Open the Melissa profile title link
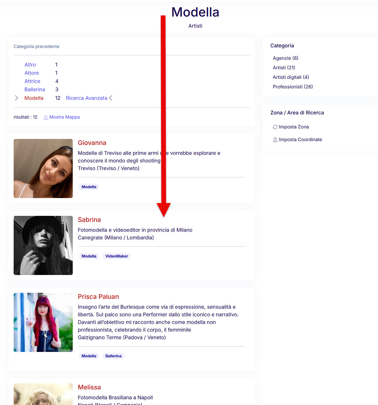The height and width of the screenshot is (405, 378). (89, 387)
